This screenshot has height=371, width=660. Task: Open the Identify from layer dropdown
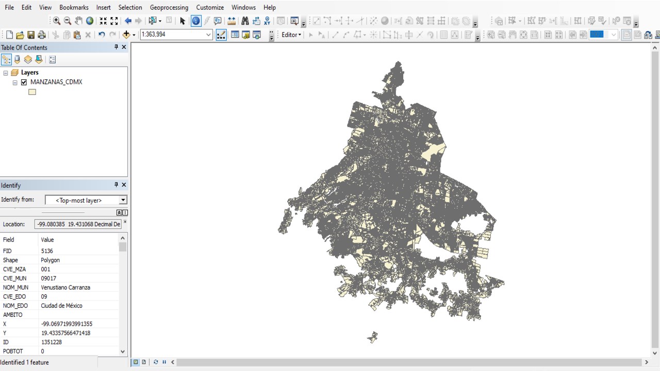pyautogui.click(x=123, y=200)
